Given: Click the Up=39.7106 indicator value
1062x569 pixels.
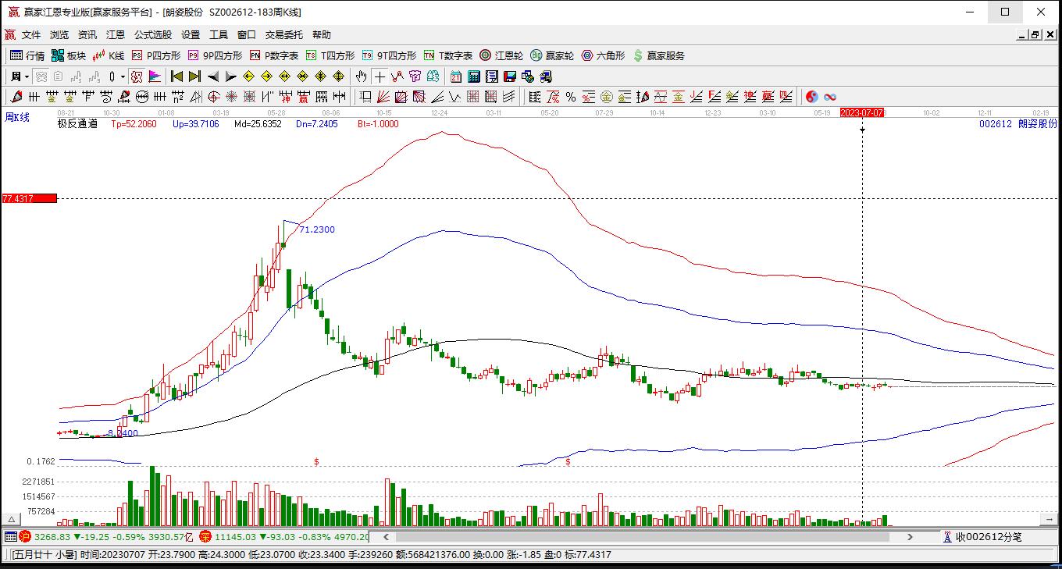Looking at the screenshot, I should [x=196, y=124].
